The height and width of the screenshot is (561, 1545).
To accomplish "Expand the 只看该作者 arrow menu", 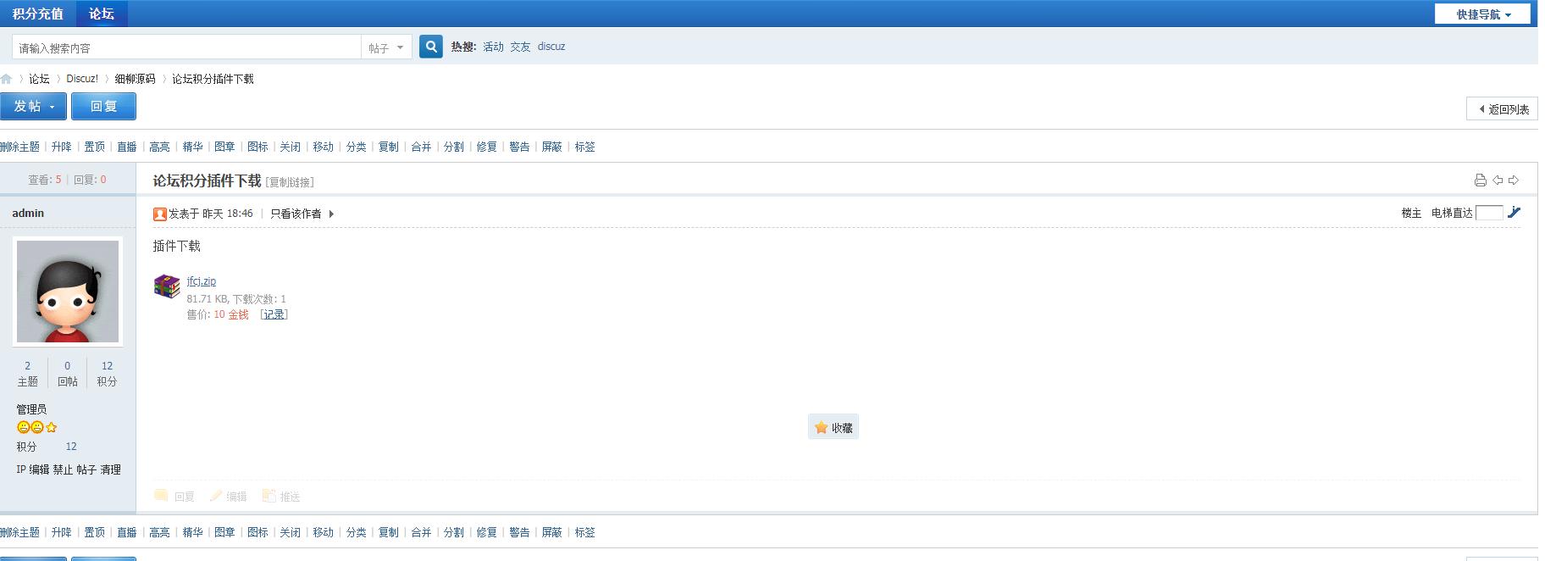I will pos(331,214).
